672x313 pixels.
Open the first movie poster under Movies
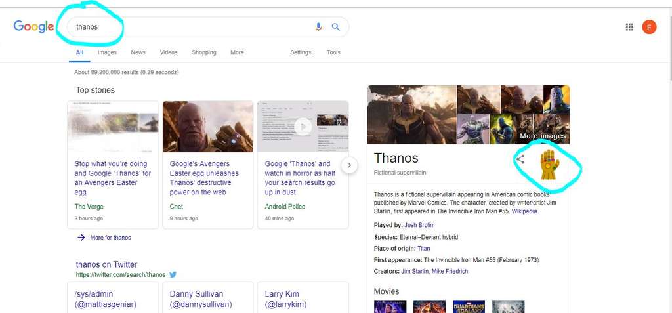(390, 306)
